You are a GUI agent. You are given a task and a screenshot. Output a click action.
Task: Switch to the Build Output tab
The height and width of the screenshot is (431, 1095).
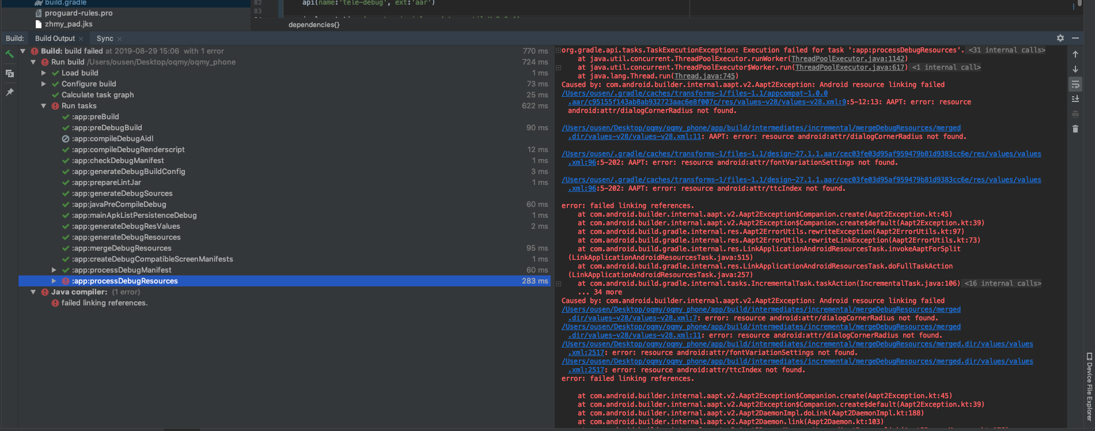point(55,39)
